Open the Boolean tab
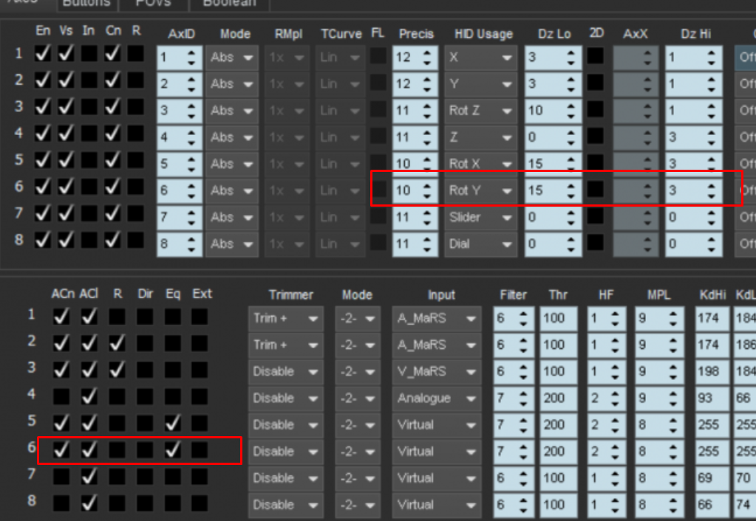Viewport: 756px width, 521px height. pos(229,3)
